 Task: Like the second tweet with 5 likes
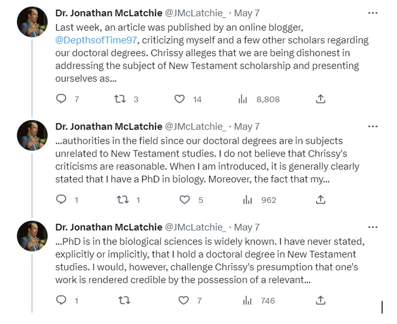click(x=185, y=199)
